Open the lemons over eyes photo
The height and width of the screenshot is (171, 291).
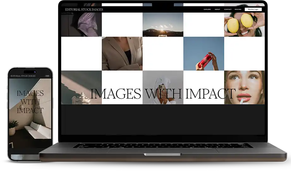click(x=244, y=25)
